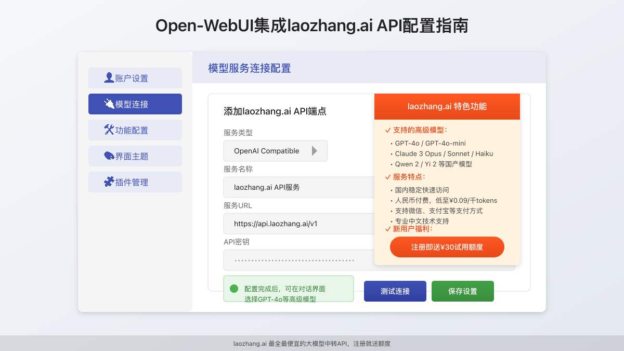Switch to 插件管理 section
This screenshot has width=624, height=351.
[135, 182]
